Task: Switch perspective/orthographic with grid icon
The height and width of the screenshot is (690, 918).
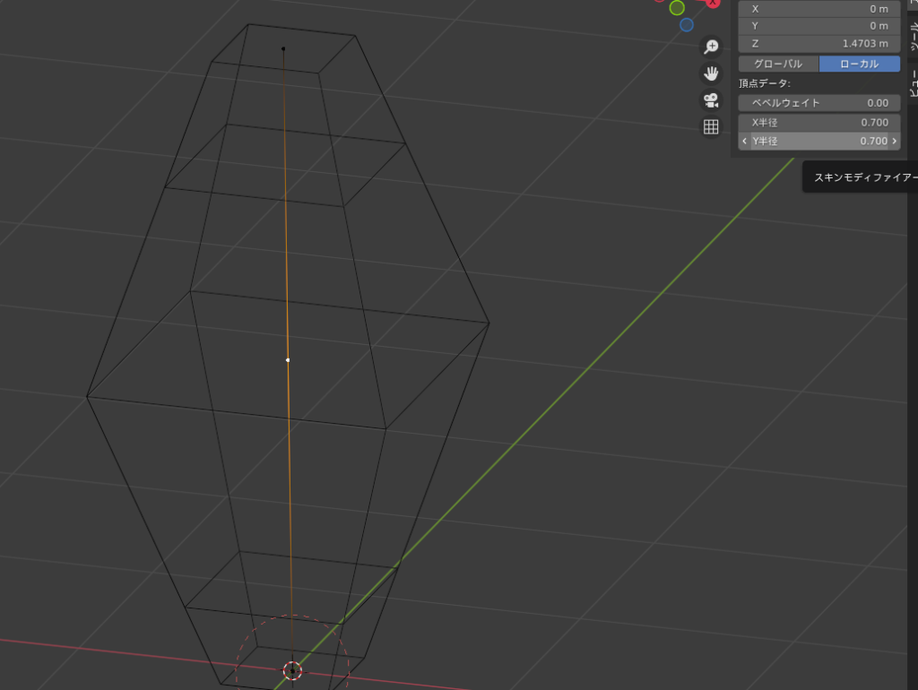Action: [x=711, y=127]
